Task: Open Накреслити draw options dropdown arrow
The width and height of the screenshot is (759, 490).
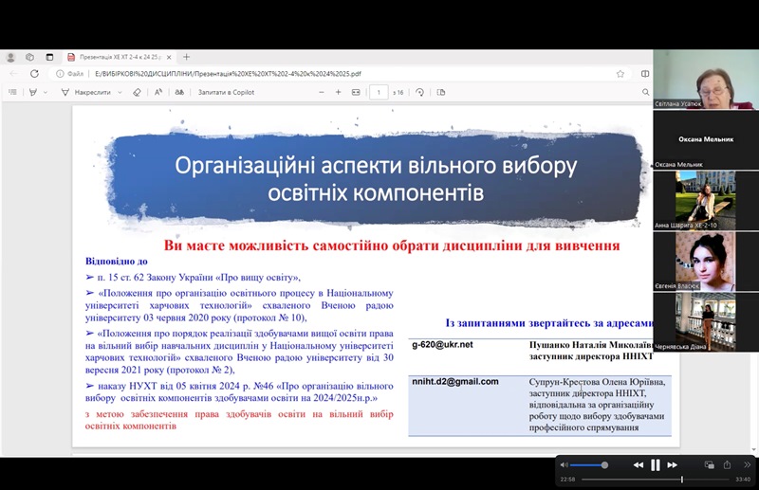Action: click(120, 92)
